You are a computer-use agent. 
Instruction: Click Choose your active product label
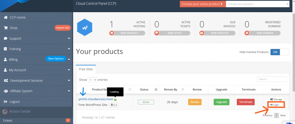click(203, 4)
